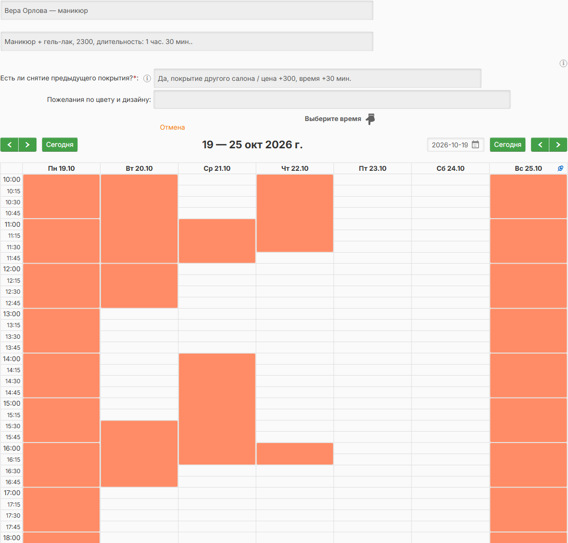Click the Вс 25.10 column header
Screen dimensions: 568x543
click(x=528, y=168)
